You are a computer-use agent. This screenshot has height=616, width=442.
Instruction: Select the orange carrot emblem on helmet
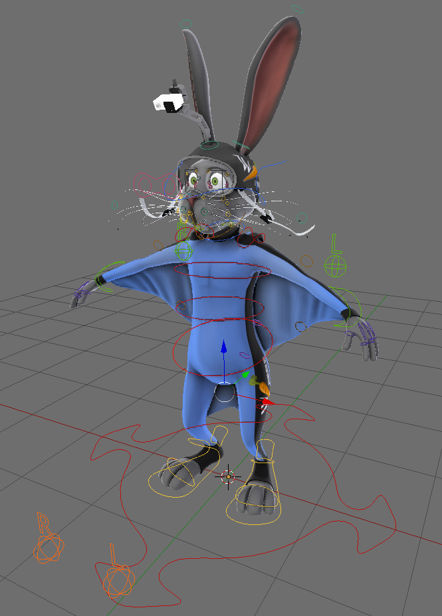[251, 173]
